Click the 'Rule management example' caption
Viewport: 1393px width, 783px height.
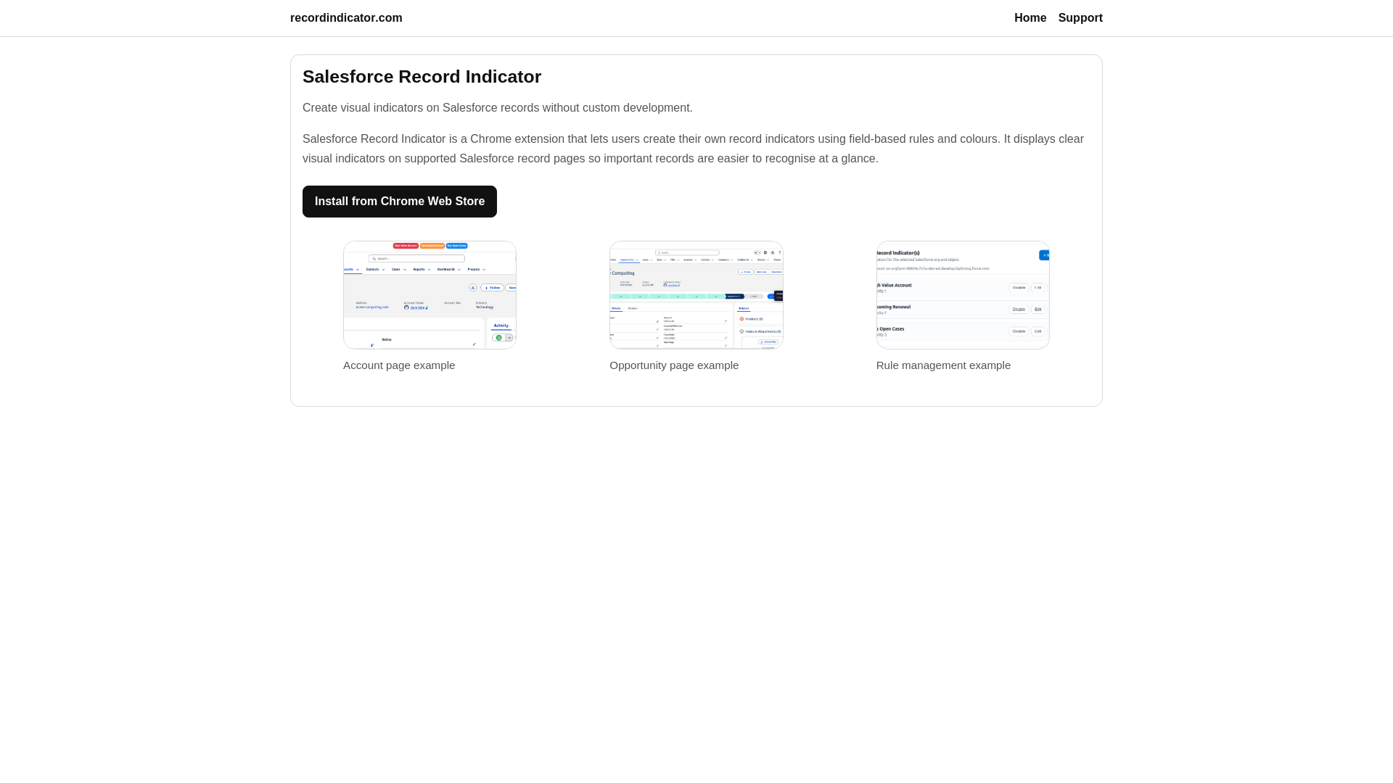943,365
